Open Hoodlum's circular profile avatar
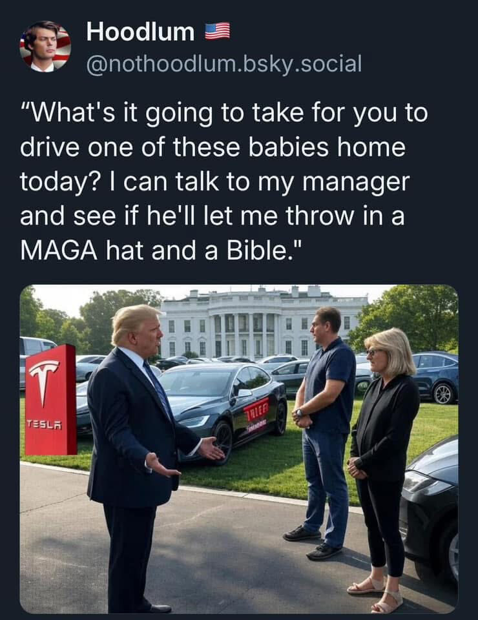Viewport: 478px width, 620px height. tap(45, 46)
